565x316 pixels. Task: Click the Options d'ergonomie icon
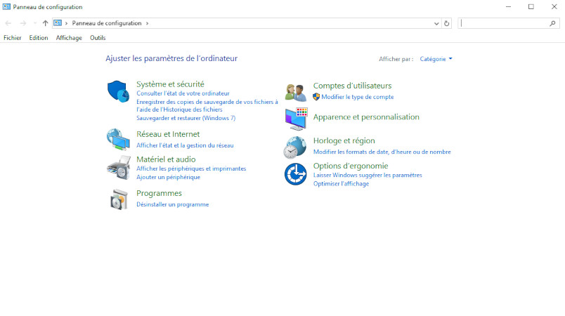coord(296,173)
